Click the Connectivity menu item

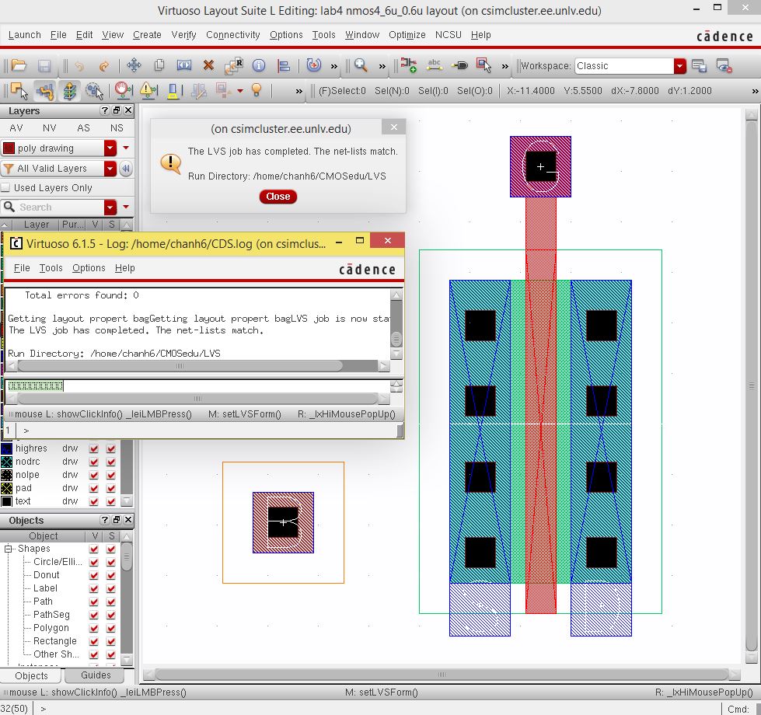point(233,34)
